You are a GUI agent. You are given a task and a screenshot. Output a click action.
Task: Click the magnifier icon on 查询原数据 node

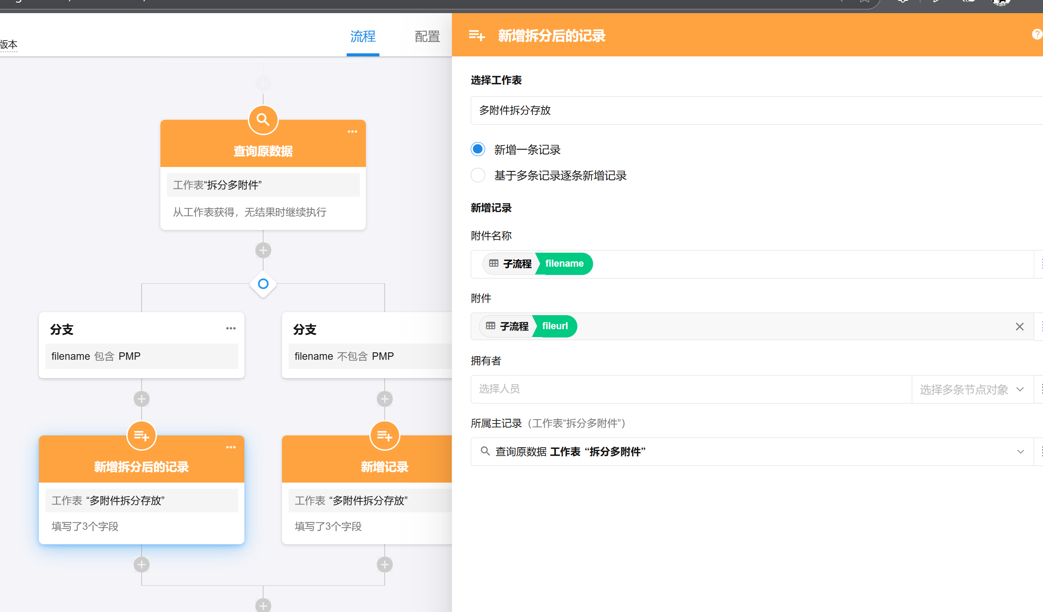click(x=263, y=119)
